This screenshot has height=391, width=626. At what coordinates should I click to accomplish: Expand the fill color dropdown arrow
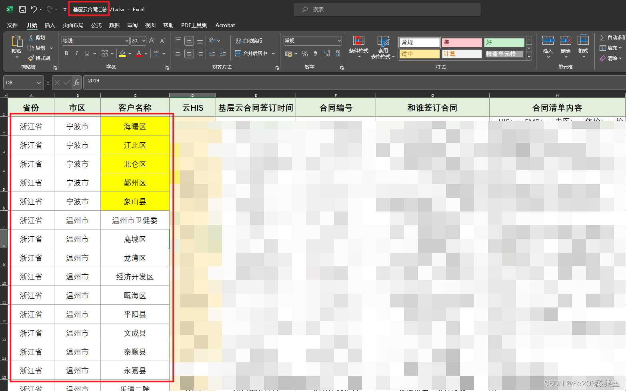click(x=130, y=54)
